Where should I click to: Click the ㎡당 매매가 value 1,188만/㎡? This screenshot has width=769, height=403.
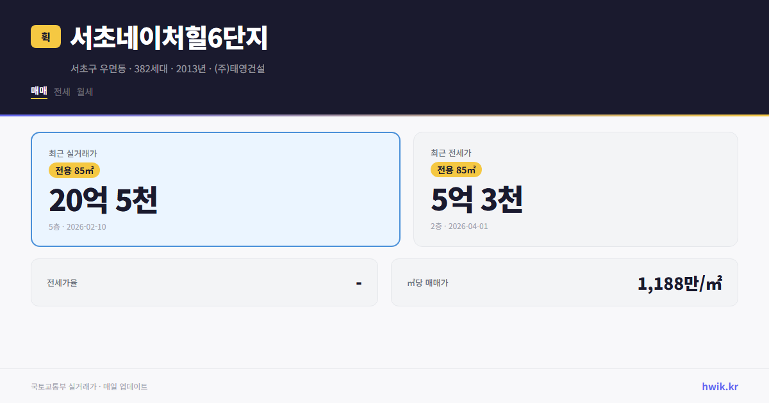coord(681,282)
